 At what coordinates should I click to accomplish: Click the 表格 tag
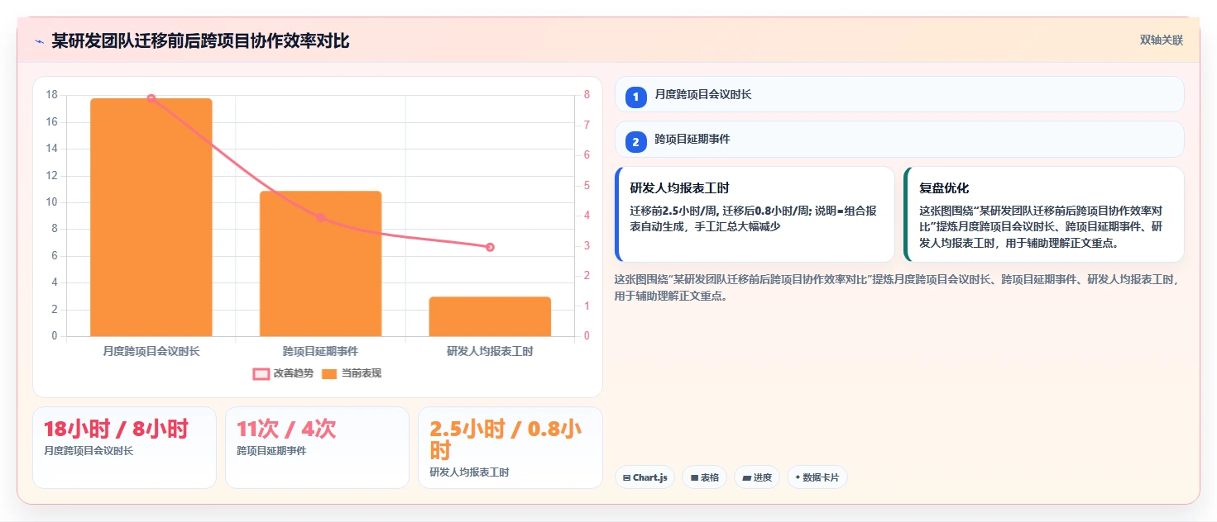704,477
